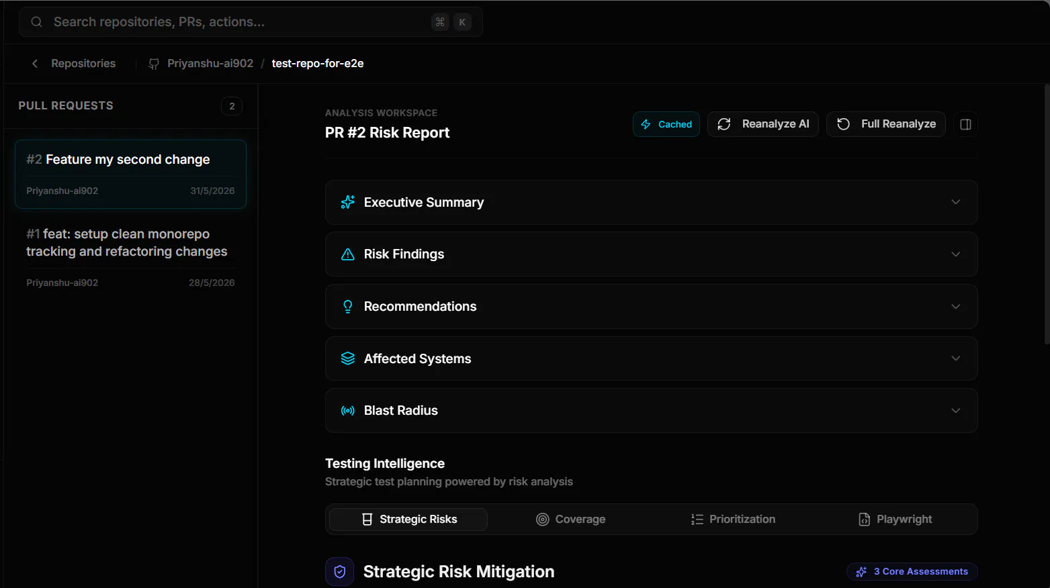Click Blast Radius chevron arrow

pos(955,411)
